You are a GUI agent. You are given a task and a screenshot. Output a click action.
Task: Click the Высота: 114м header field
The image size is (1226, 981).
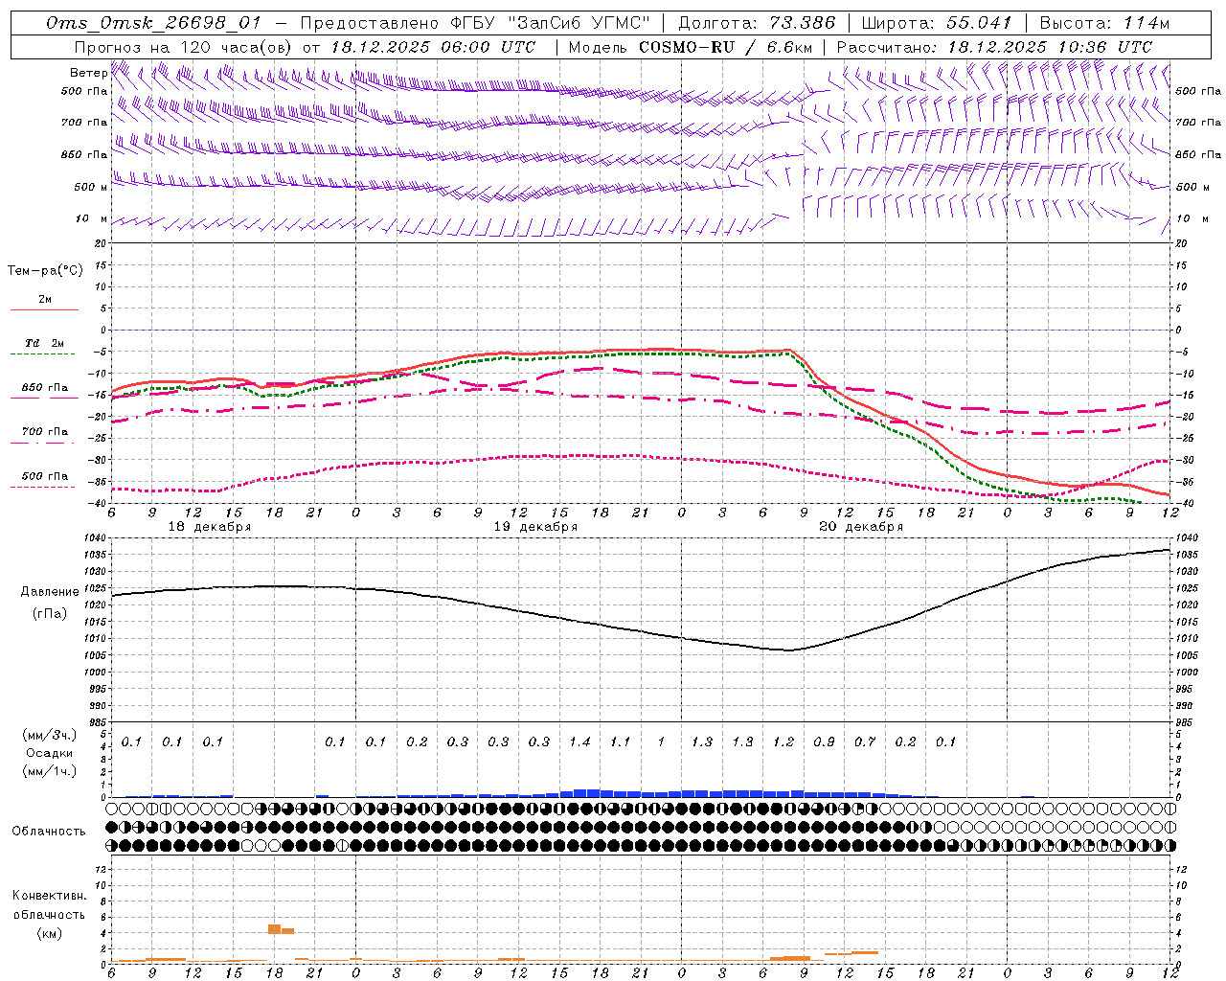pyautogui.click(x=1104, y=23)
